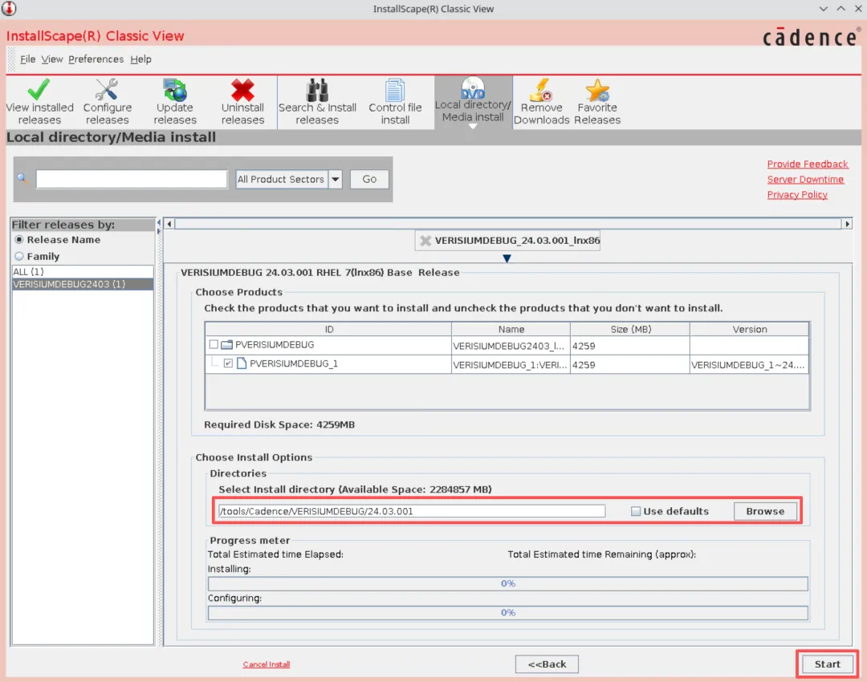The height and width of the screenshot is (682, 867).
Task: Click the PVERISIUMDEBUG_1 file icon
Action: 242,363
